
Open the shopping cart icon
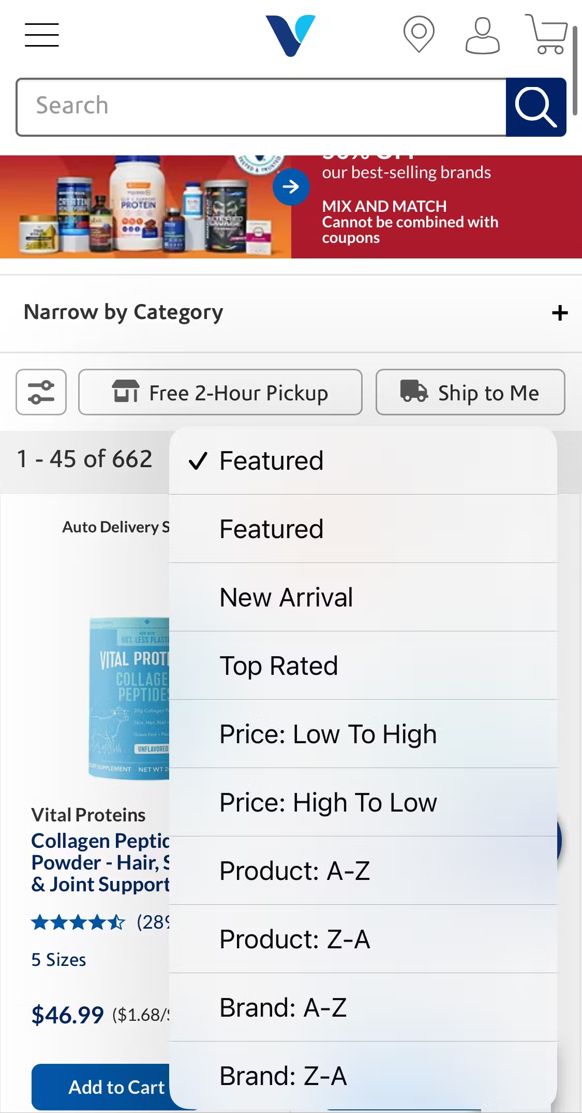[x=547, y=34]
